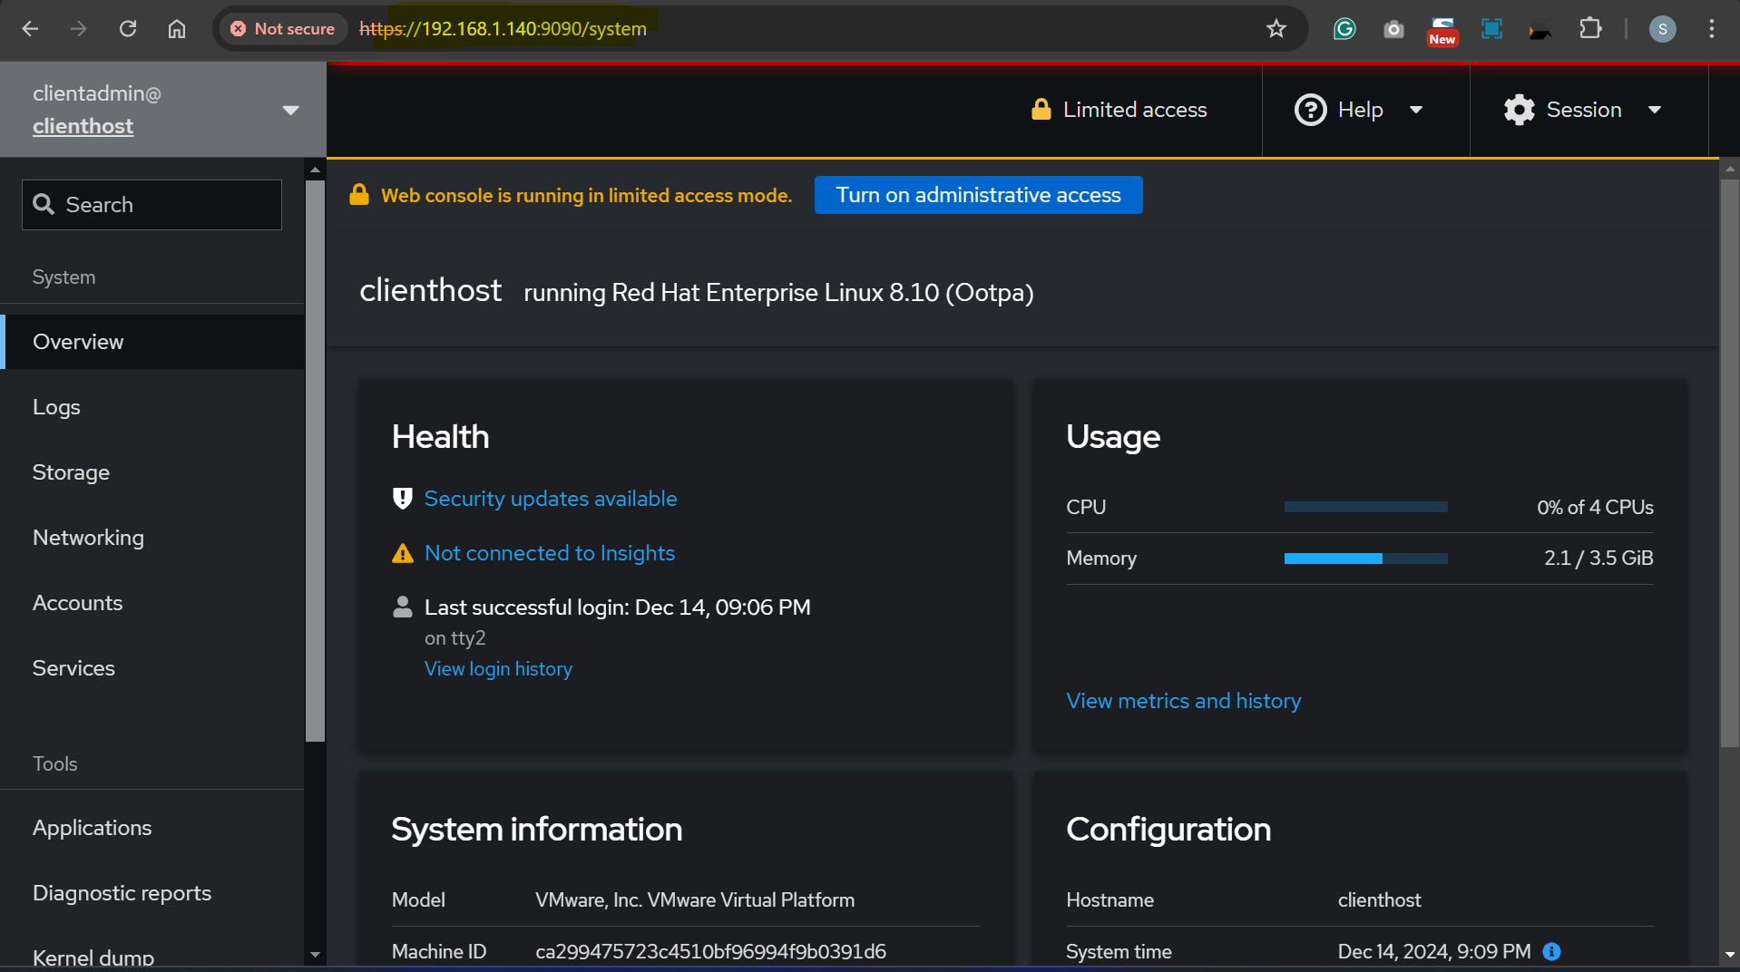
Task: Click the Help question mark icon
Action: [1310, 110]
